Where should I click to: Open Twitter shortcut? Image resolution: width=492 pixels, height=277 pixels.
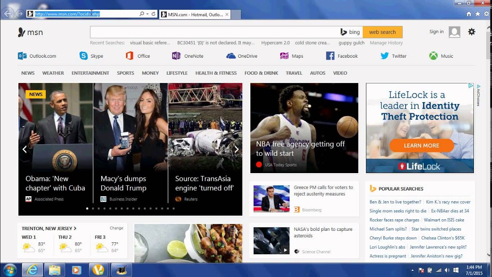[x=393, y=56]
